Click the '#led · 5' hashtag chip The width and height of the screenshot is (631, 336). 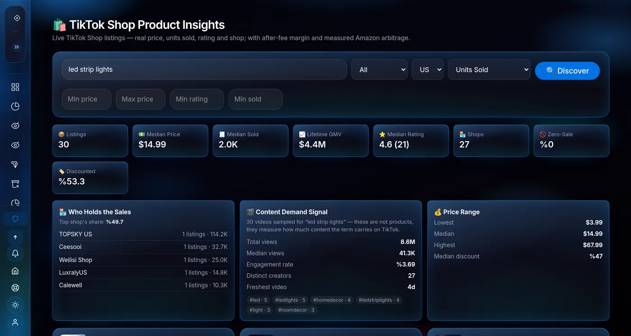pyautogui.click(x=259, y=300)
